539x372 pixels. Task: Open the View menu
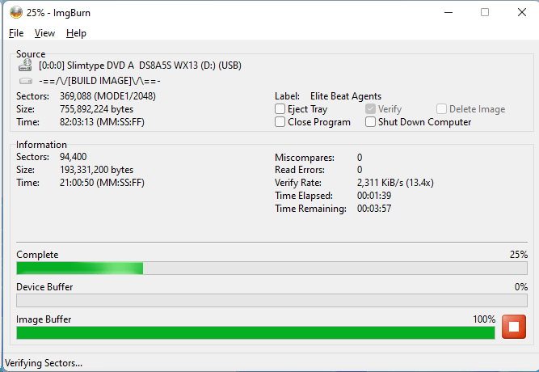pos(44,33)
